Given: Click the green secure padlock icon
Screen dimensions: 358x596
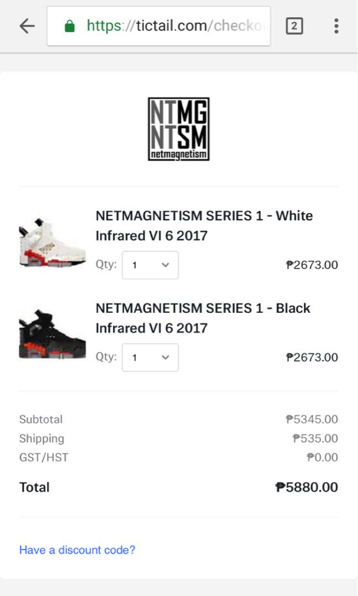Looking at the screenshot, I should tap(69, 26).
